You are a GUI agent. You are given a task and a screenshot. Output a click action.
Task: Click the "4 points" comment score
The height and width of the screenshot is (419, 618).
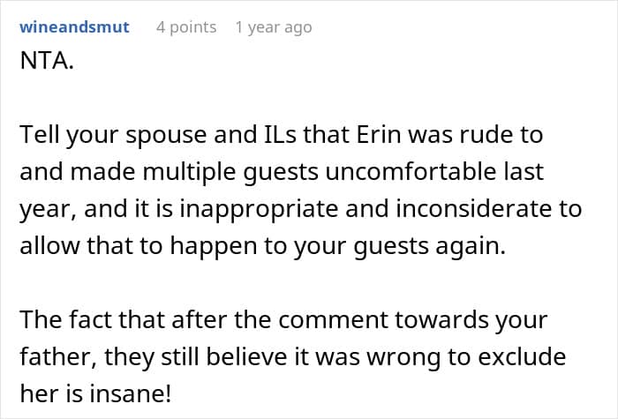click(x=186, y=27)
